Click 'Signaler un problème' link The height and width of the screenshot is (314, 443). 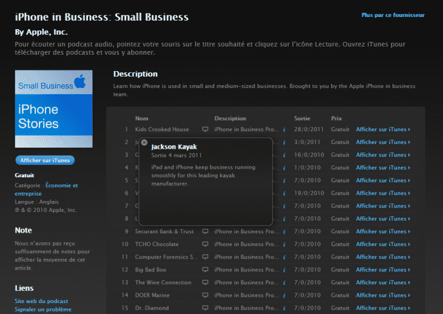tap(42, 309)
